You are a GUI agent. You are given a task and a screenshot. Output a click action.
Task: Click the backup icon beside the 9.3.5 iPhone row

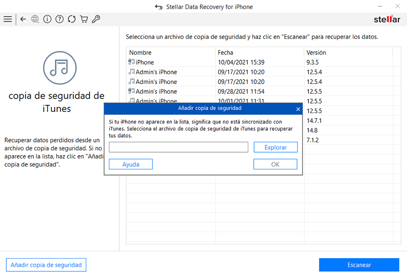pos(132,62)
